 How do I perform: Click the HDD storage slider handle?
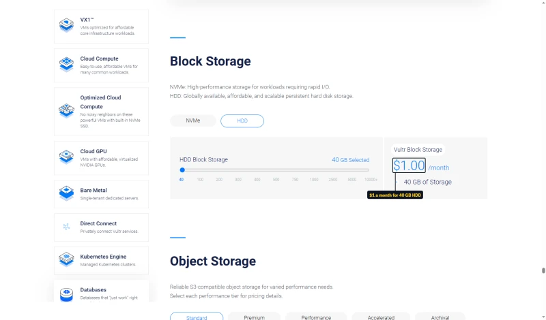[182, 170]
